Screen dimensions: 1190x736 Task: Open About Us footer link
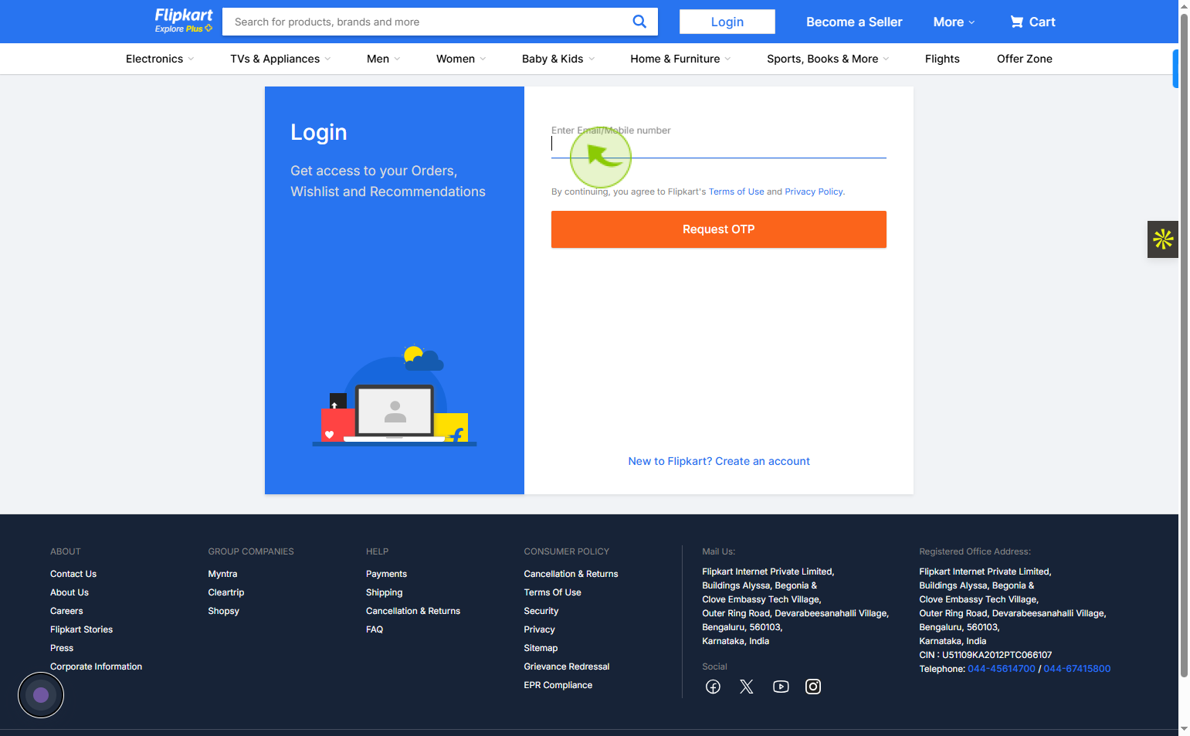coord(70,592)
